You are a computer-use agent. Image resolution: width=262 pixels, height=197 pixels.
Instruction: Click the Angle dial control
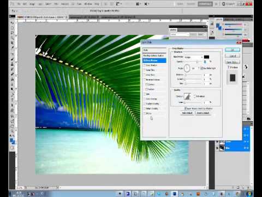coord(187,68)
